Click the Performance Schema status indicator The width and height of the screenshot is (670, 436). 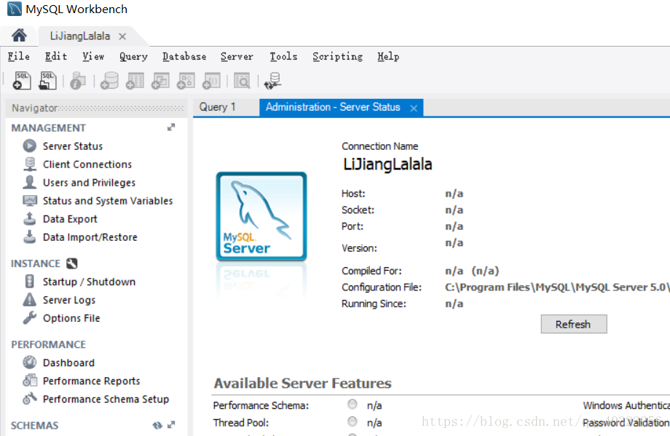coord(352,404)
